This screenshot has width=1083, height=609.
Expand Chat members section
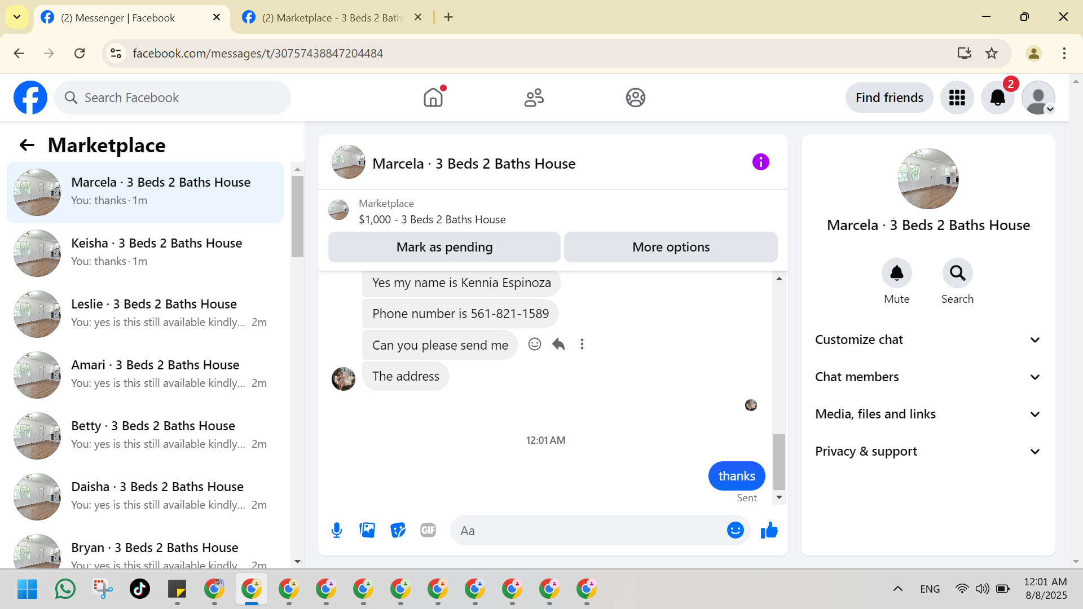(928, 377)
